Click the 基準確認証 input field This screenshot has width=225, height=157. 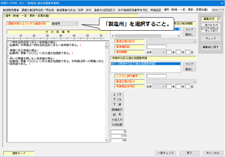[156, 47]
